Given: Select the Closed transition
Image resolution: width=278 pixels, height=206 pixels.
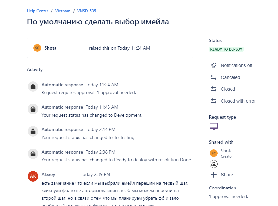Looking at the screenshot, I should [228, 89].
